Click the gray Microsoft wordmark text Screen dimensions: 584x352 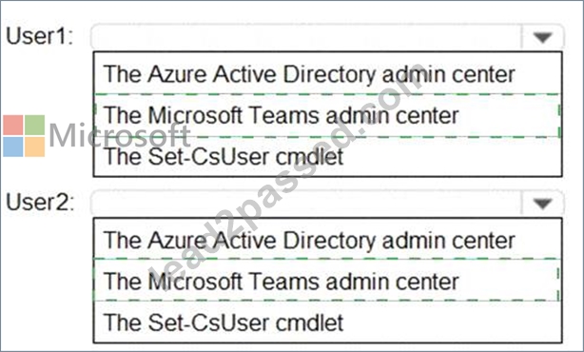119,136
